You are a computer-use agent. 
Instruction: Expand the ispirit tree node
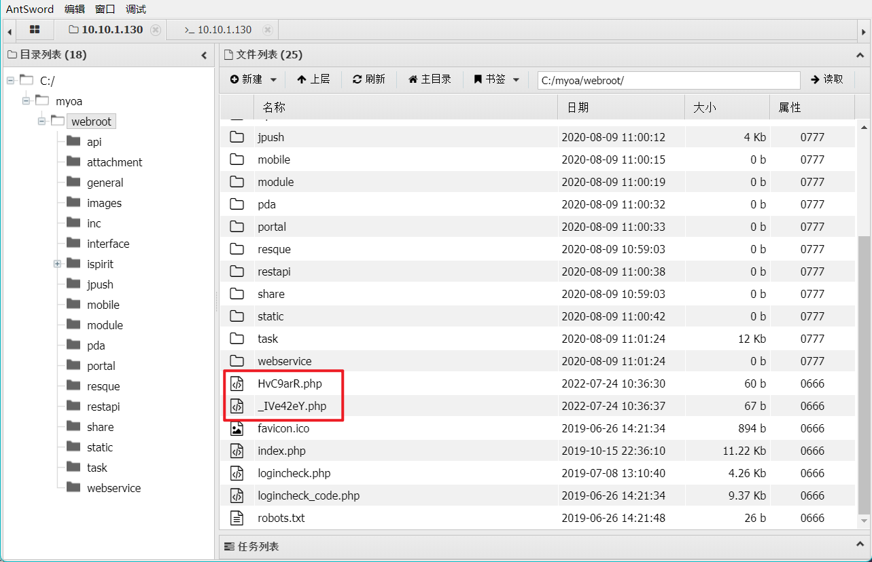(58, 264)
